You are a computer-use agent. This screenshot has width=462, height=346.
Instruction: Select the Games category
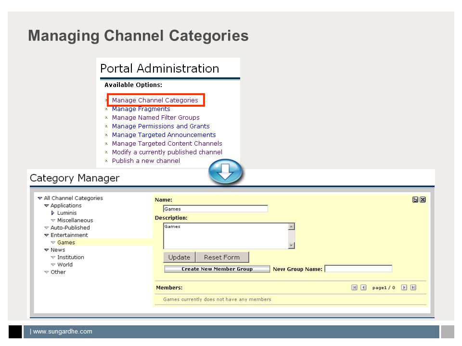(x=66, y=242)
